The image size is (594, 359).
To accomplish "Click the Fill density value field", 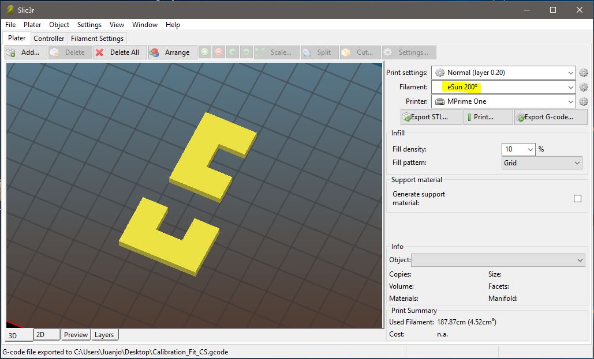I will pos(514,149).
